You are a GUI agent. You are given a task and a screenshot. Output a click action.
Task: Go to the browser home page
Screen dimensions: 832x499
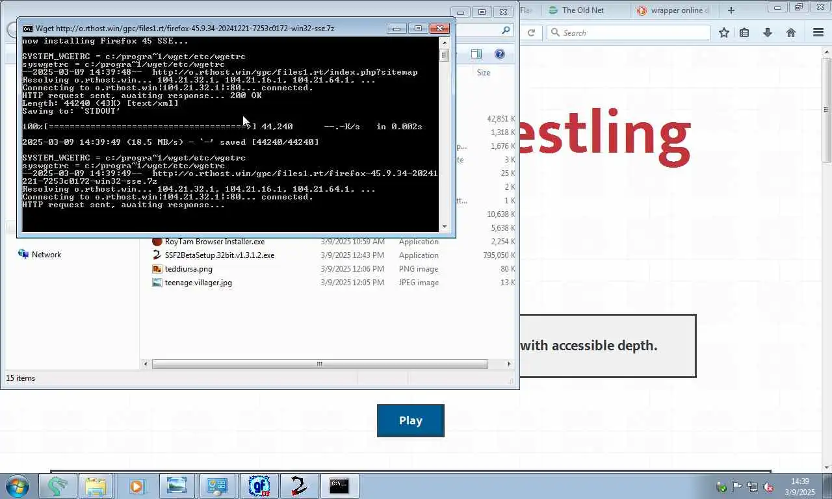pos(791,32)
